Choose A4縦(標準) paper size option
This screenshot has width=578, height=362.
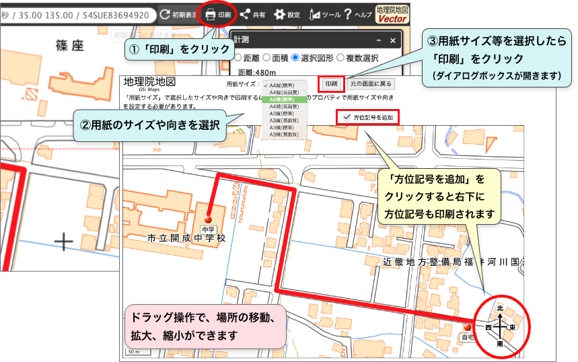tap(283, 85)
